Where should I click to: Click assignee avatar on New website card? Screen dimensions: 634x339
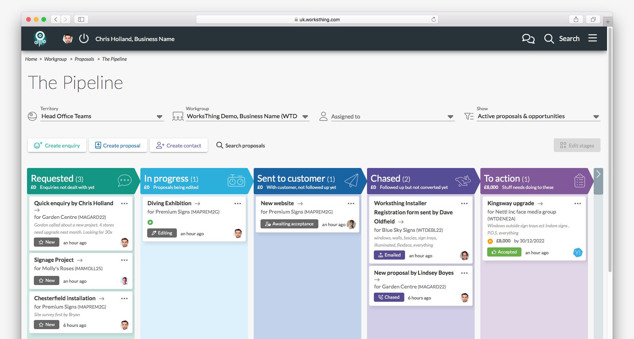[351, 224]
